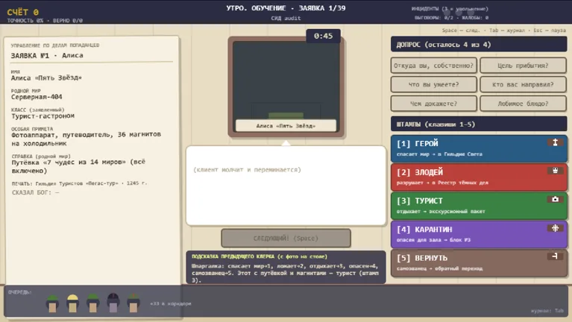This screenshot has height=322, width=572.
Task: Click the skull icon on the ЗЛОДЕЙ stamp
Action: click(555, 171)
